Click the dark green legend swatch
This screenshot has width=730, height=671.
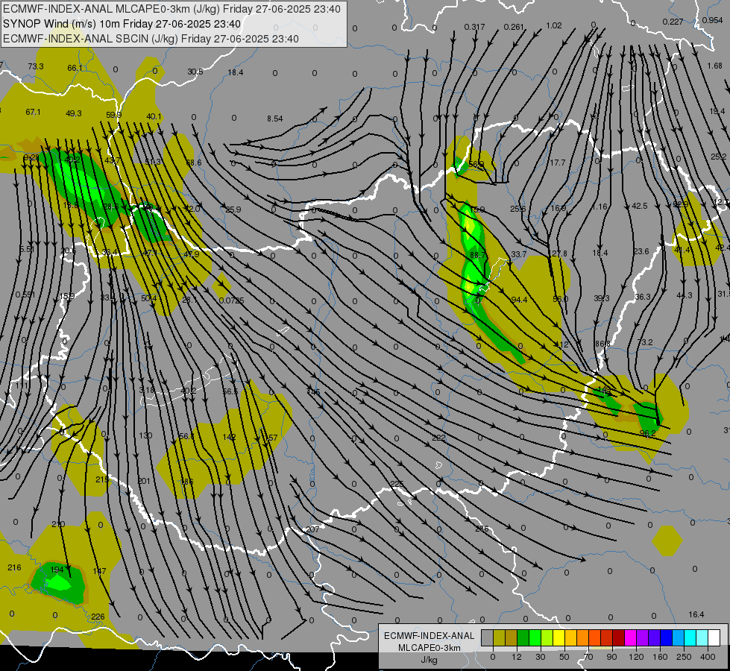[x=523, y=637]
